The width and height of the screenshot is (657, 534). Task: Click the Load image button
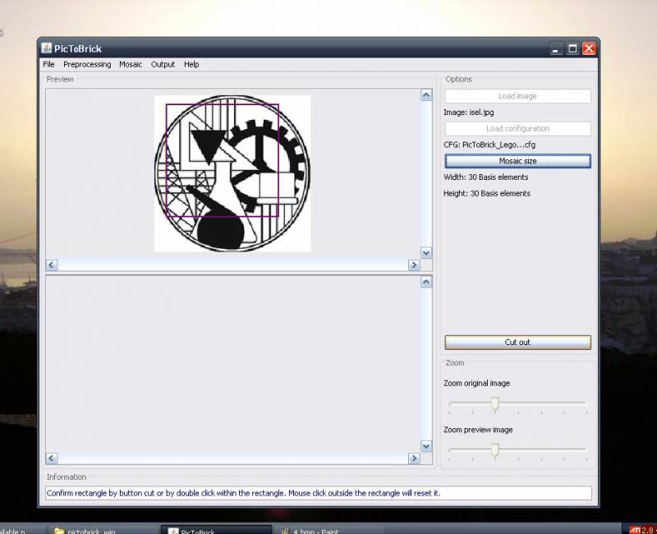[x=517, y=96]
